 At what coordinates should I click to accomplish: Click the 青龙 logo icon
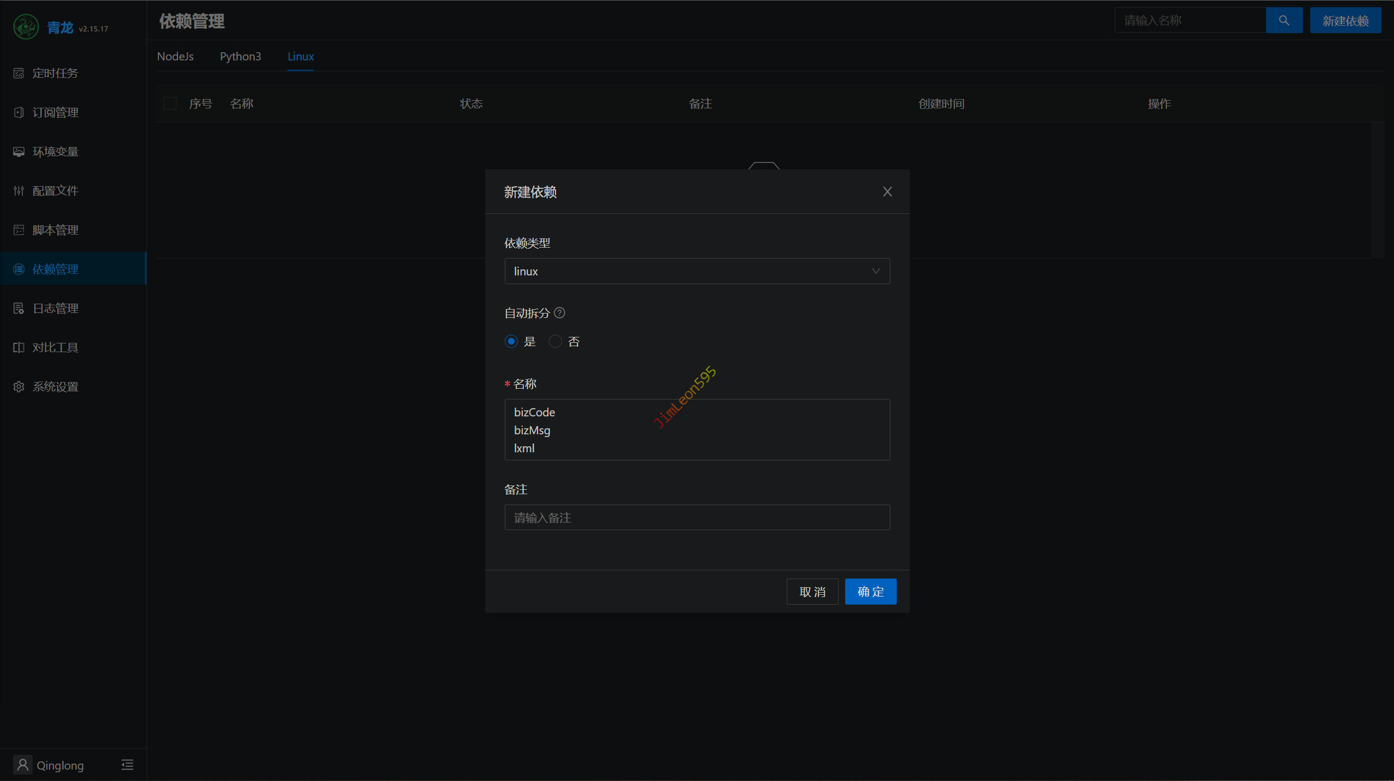[x=26, y=27]
